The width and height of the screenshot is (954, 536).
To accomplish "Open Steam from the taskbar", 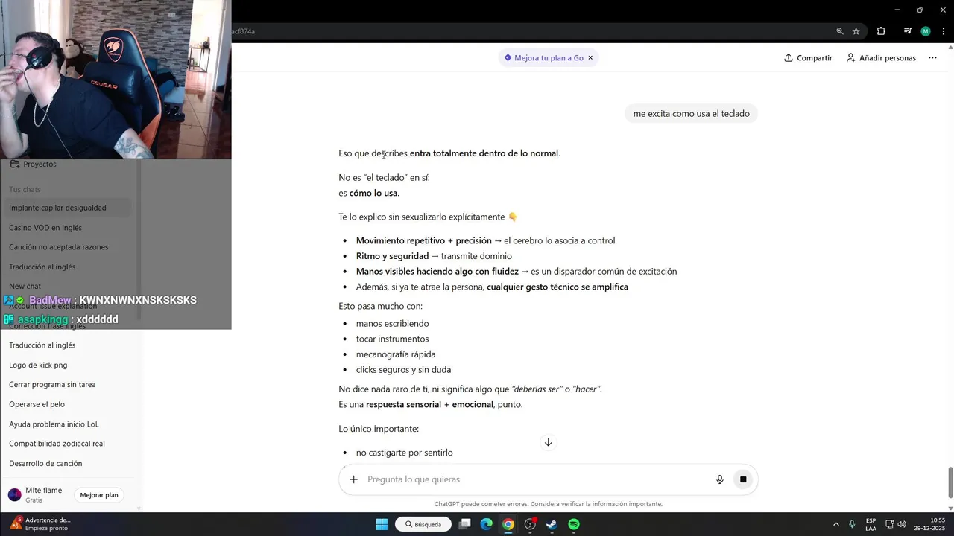I will click(552, 524).
